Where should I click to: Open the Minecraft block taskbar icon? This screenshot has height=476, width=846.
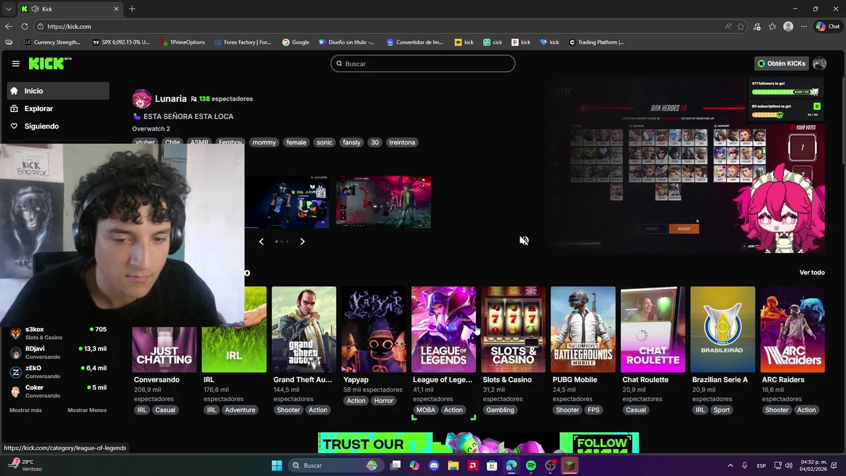[570, 465]
